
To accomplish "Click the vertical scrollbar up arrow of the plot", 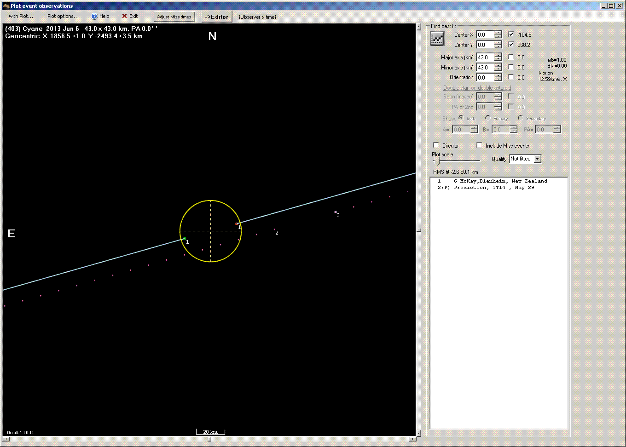I will [x=418, y=27].
